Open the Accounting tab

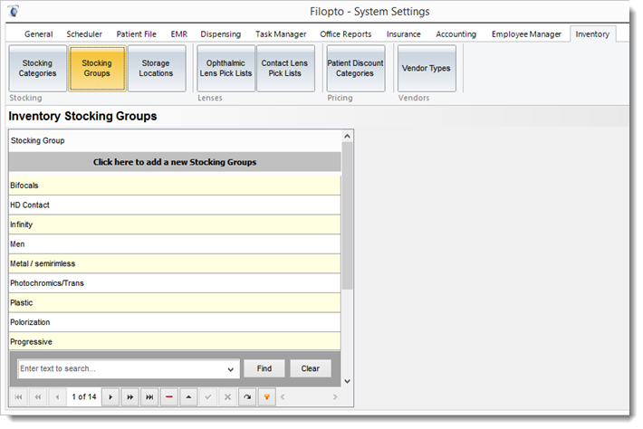pos(456,34)
